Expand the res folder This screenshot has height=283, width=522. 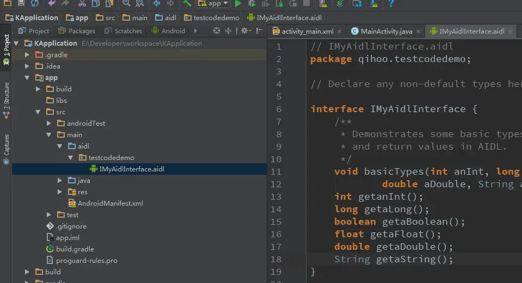tap(60, 192)
